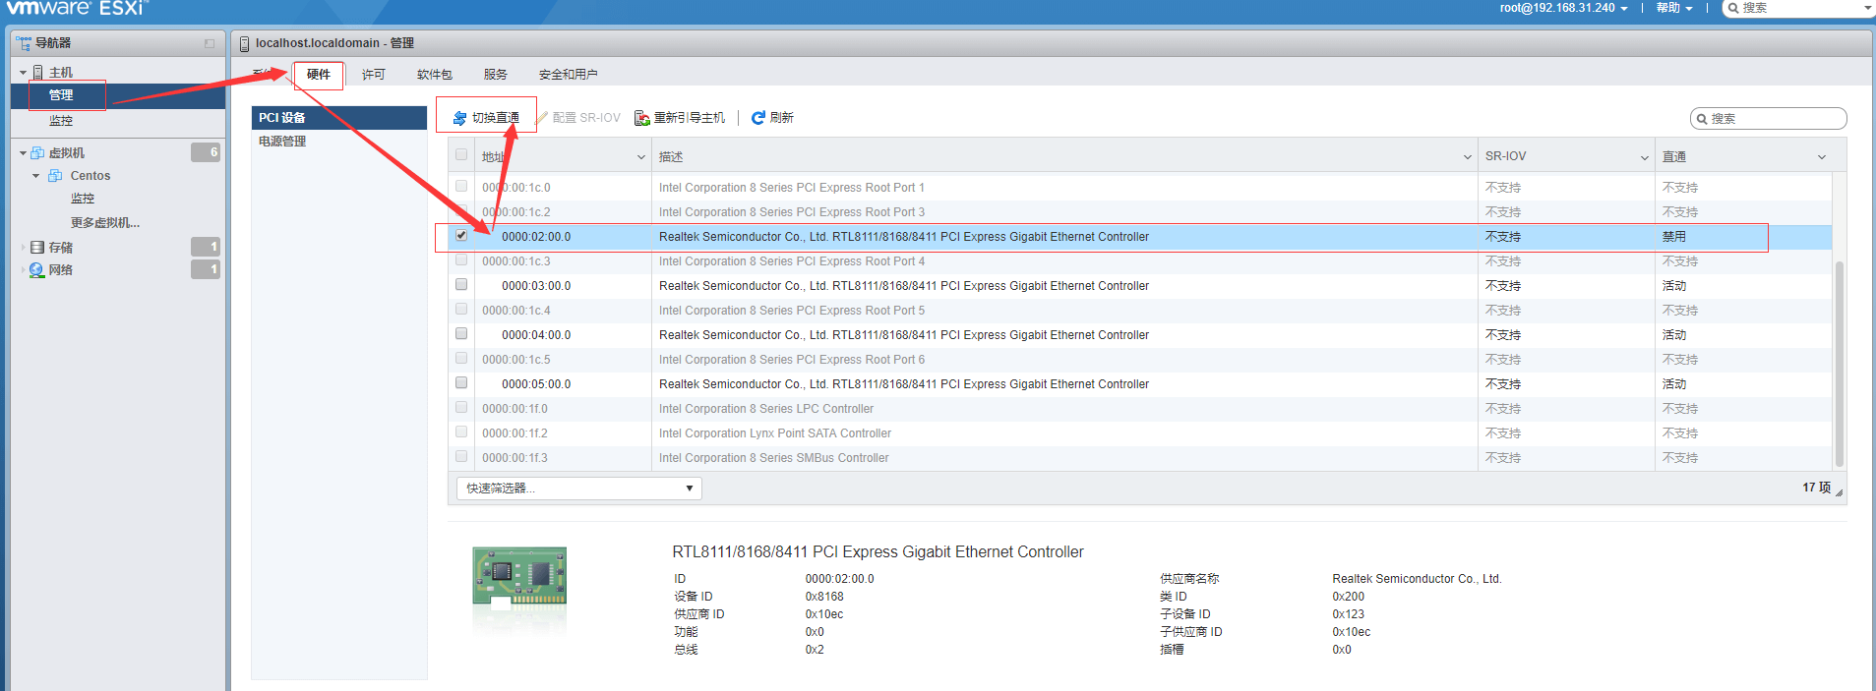The height and width of the screenshot is (691, 1876).
Task: Switch to the 许可 licensing tab
Action: tap(373, 75)
